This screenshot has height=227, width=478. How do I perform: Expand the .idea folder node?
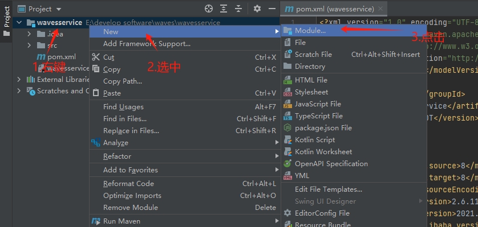[29, 34]
